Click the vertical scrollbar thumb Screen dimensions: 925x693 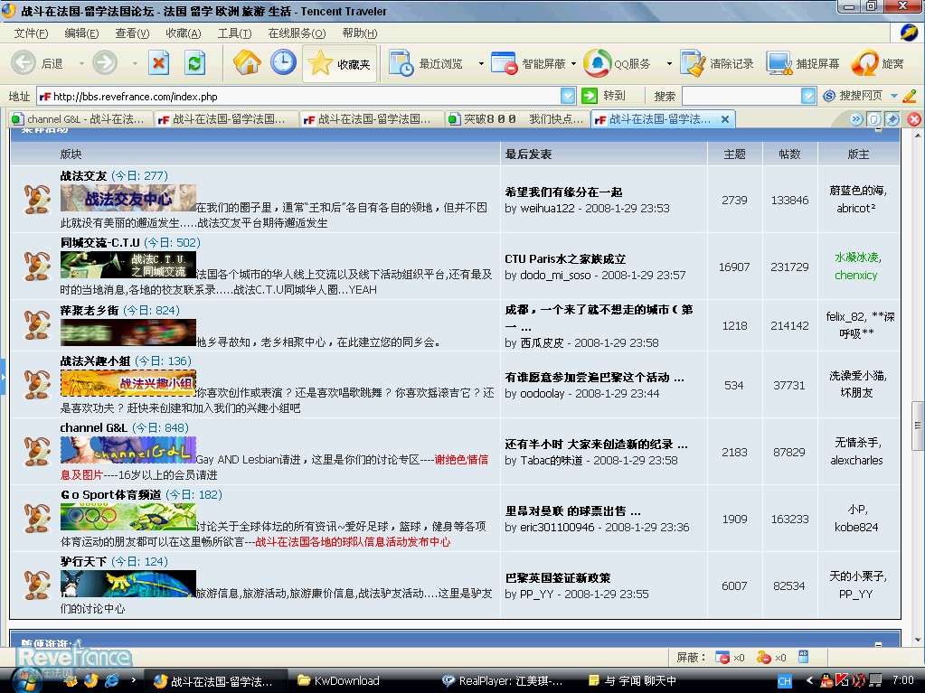918,425
